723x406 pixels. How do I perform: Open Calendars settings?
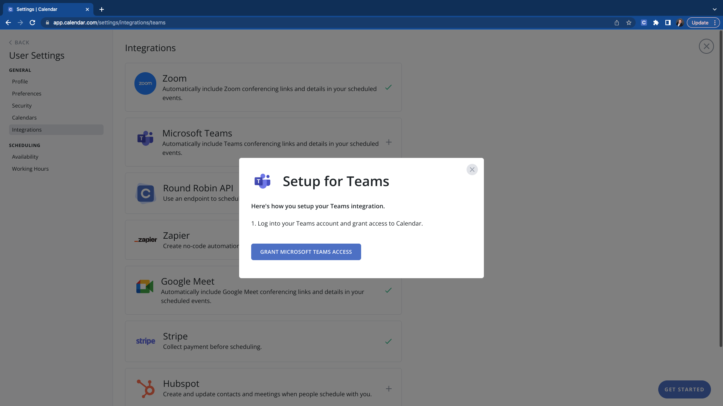[24, 118]
